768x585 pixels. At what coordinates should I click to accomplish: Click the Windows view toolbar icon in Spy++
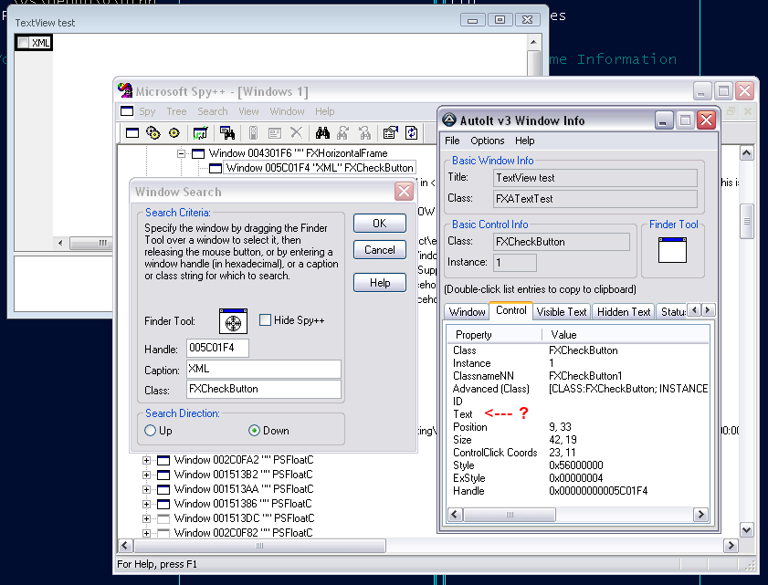coord(132,132)
